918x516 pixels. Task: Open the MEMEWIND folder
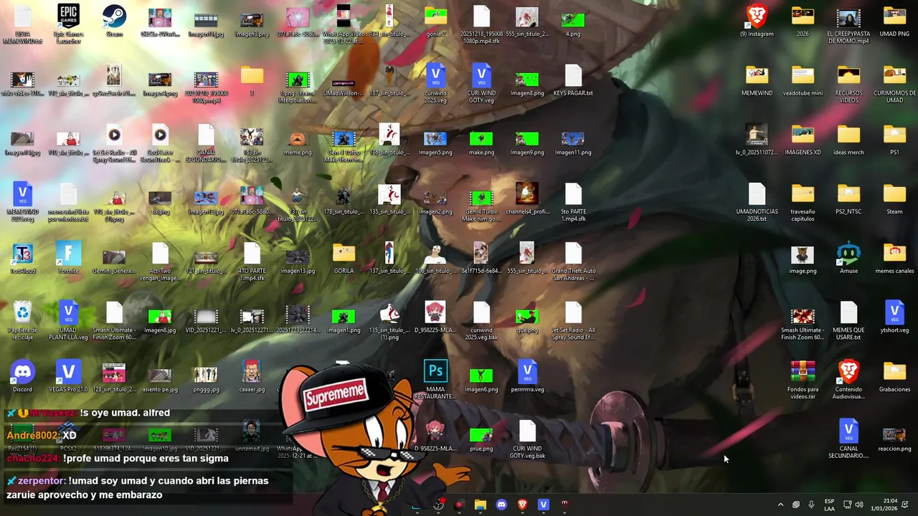click(757, 80)
